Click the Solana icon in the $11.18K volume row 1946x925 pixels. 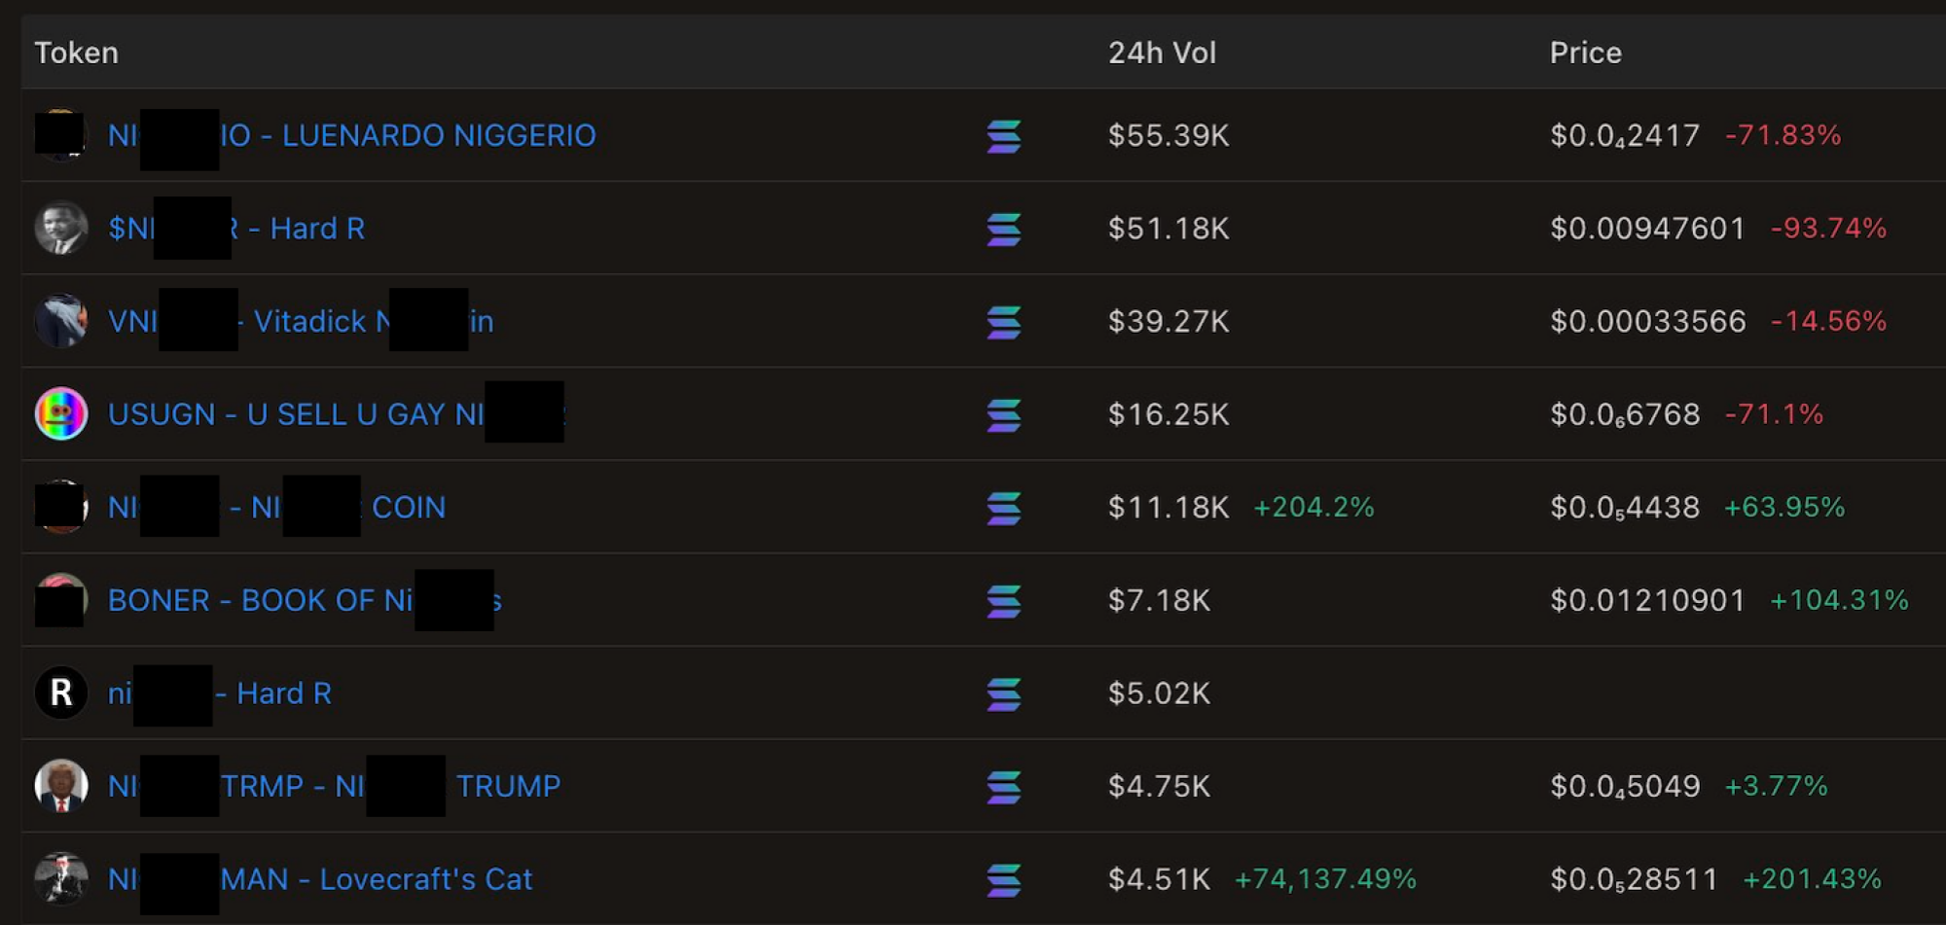click(x=1003, y=508)
